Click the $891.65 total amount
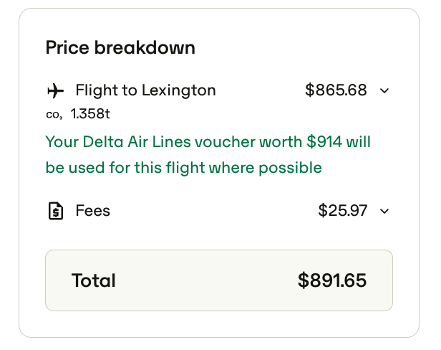 tap(332, 280)
